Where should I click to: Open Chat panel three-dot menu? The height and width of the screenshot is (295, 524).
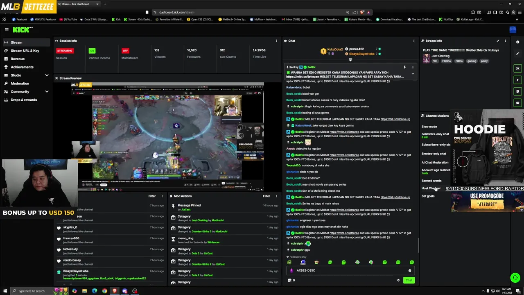pyautogui.click(x=413, y=41)
